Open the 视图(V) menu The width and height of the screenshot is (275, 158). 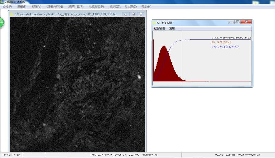click(36, 6)
